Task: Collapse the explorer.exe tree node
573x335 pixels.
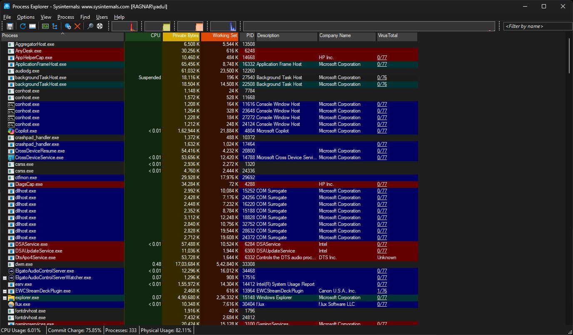Action: (5, 297)
